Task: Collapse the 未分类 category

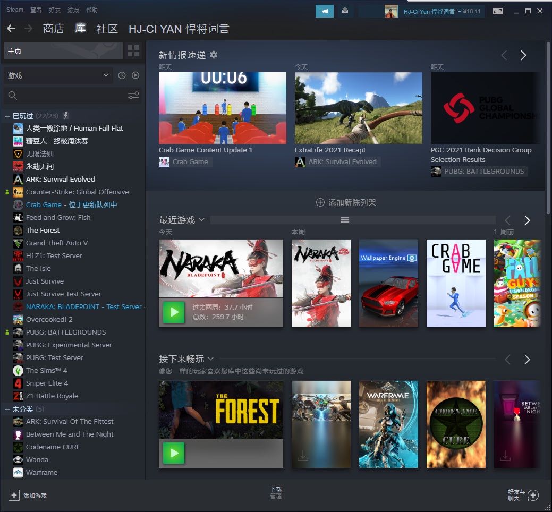Action: 7,409
